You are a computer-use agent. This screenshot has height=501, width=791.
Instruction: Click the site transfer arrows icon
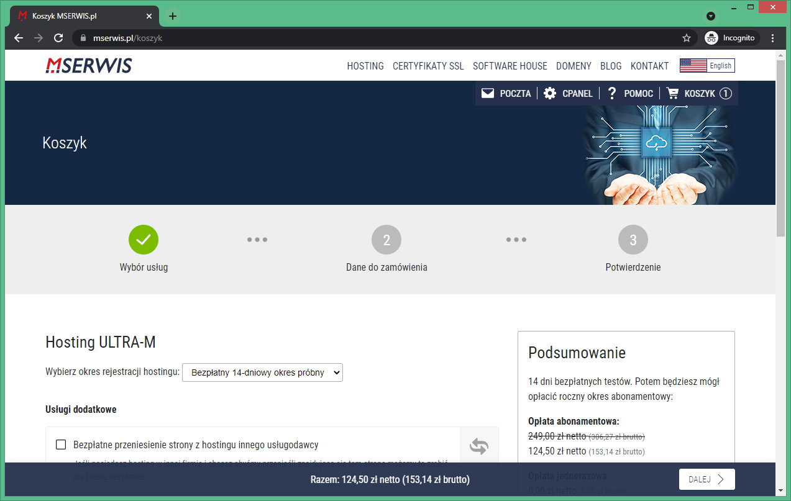tap(478, 446)
